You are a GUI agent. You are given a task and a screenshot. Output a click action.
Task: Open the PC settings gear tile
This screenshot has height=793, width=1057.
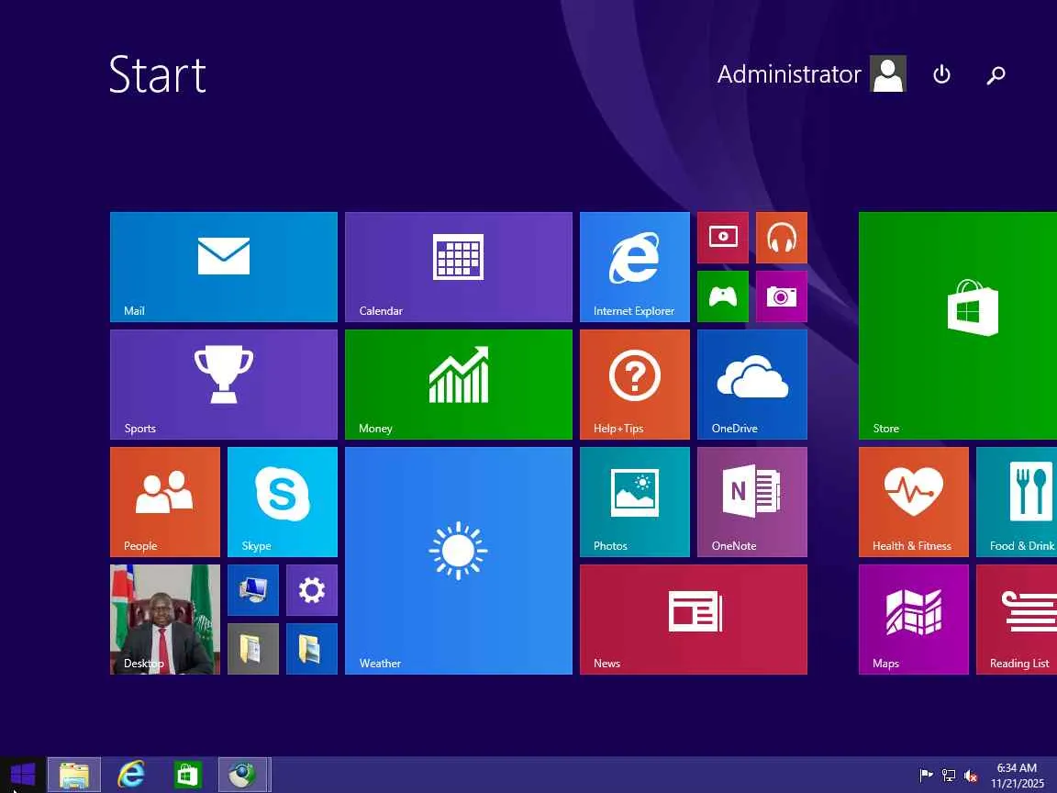tap(311, 590)
